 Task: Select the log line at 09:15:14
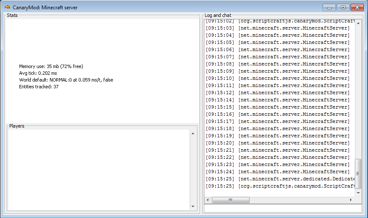tap(277, 100)
